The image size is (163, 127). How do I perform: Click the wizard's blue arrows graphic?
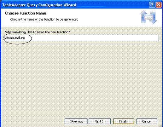coord(148,17)
